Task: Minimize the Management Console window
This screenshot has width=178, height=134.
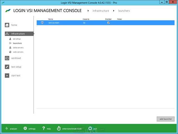Action: coord(162,2)
